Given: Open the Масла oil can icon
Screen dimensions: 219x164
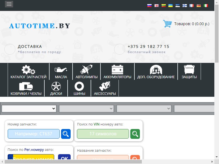Looking at the screenshot, I should click(x=61, y=70).
